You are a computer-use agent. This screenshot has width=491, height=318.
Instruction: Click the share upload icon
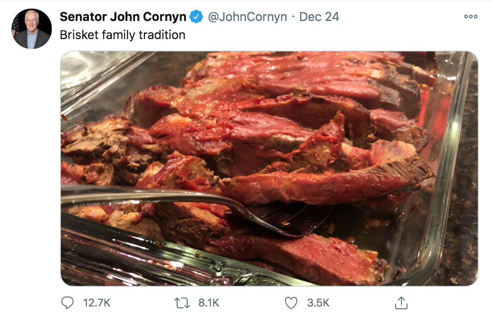coord(401,303)
